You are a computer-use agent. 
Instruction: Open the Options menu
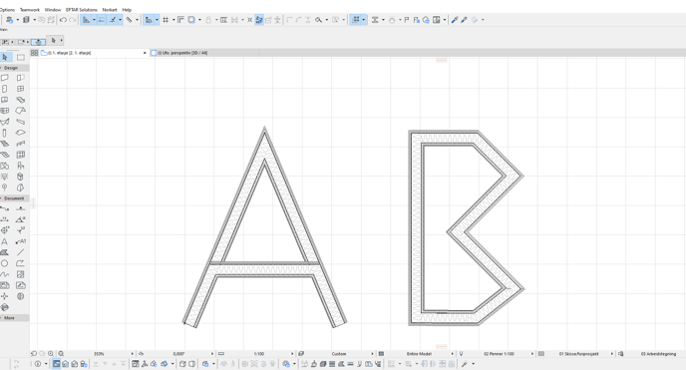click(x=7, y=10)
